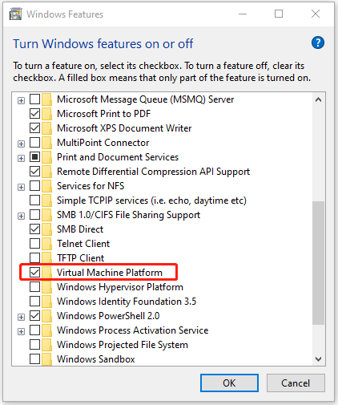
Task: Click the scrollbar up arrow
Action: point(318,100)
